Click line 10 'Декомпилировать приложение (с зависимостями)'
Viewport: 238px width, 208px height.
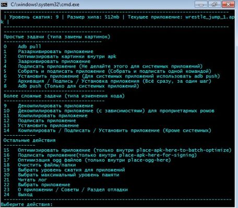tap(109, 111)
